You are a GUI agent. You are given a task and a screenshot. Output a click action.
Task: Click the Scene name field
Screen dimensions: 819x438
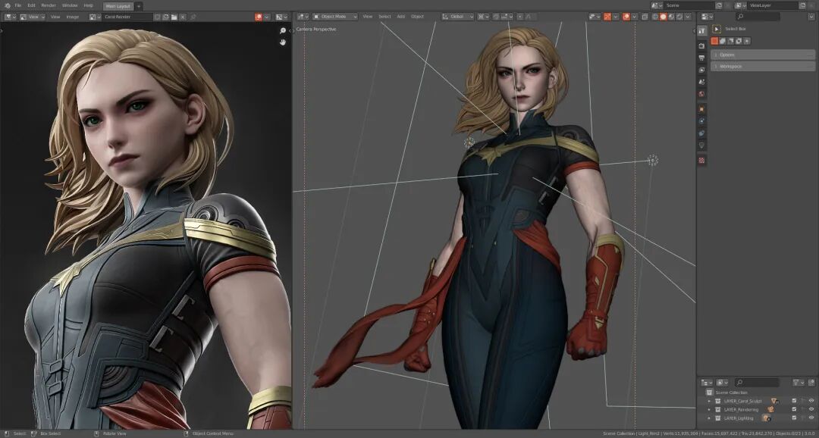689,5
